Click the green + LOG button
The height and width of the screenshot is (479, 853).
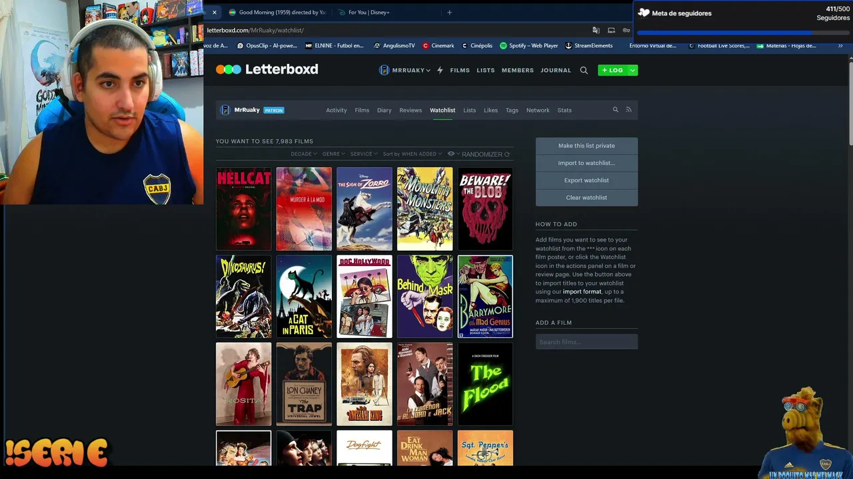point(612,70)
